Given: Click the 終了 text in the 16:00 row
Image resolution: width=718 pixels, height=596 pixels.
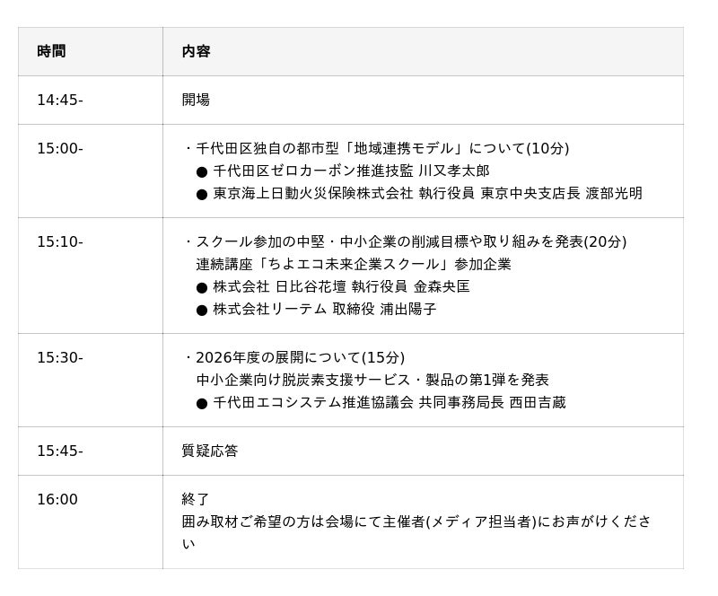Looking at the screenshot, I should 196,499.
